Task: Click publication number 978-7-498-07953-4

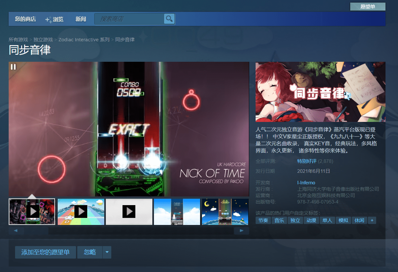Action: tap(318, 202)
